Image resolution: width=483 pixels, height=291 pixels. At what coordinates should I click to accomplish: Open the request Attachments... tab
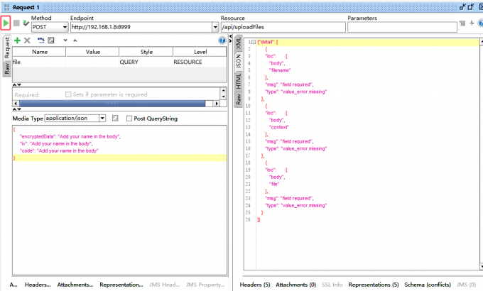75,285
